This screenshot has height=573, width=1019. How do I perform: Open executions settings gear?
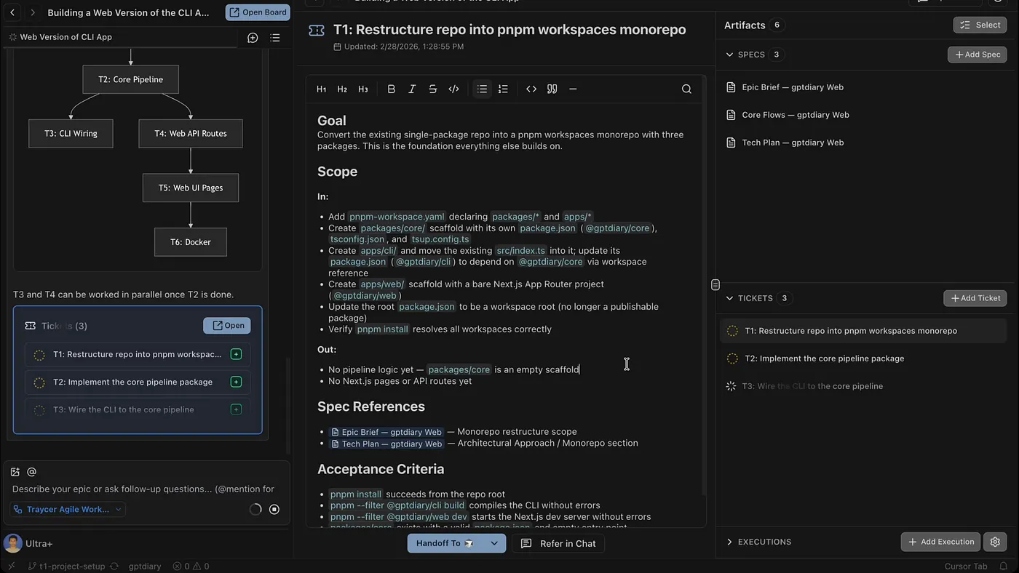pyautogui.click(x=995, y=542)
